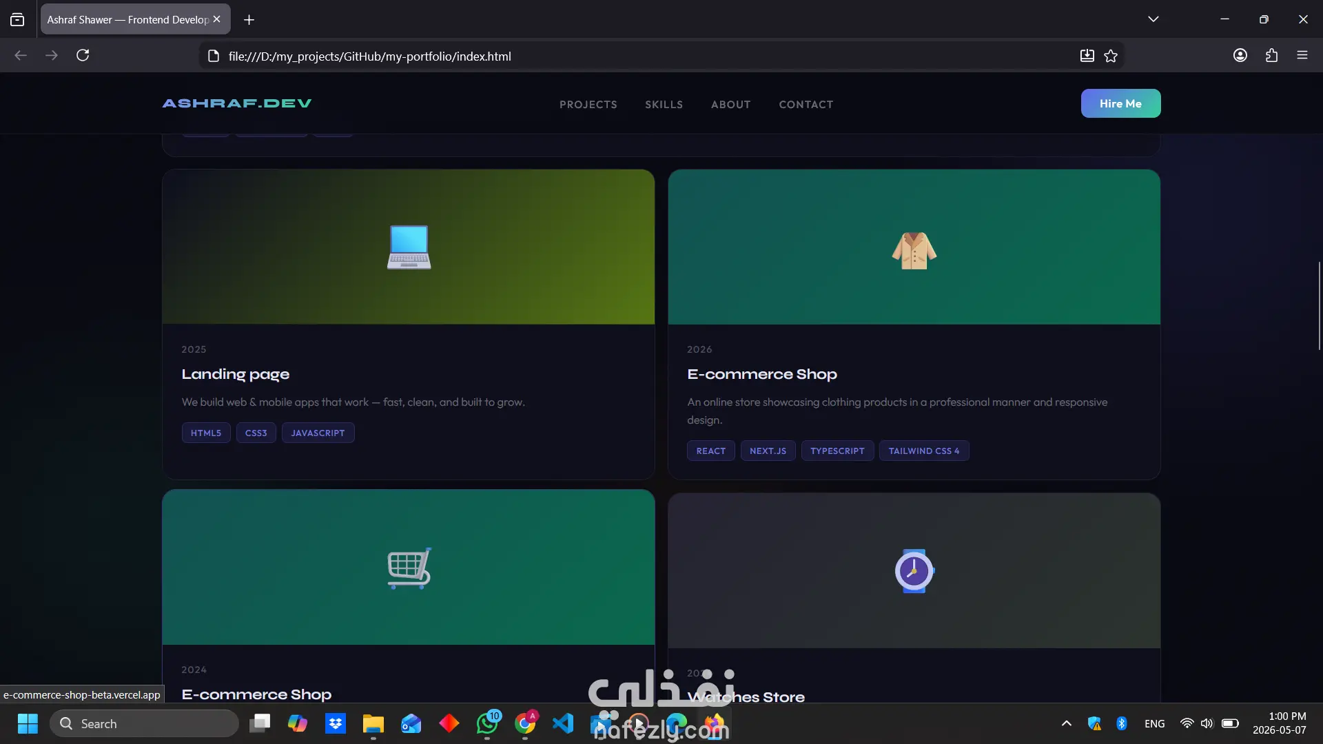Open the Landing page laptop thumbnail

409,247
